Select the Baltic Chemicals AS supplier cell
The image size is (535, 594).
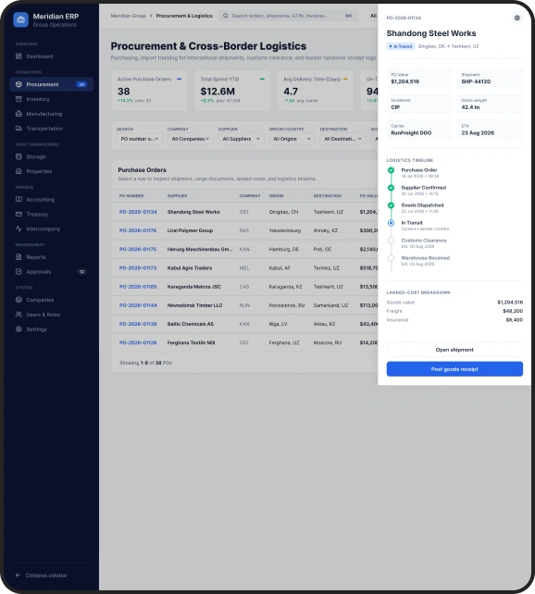coord(191,324)
